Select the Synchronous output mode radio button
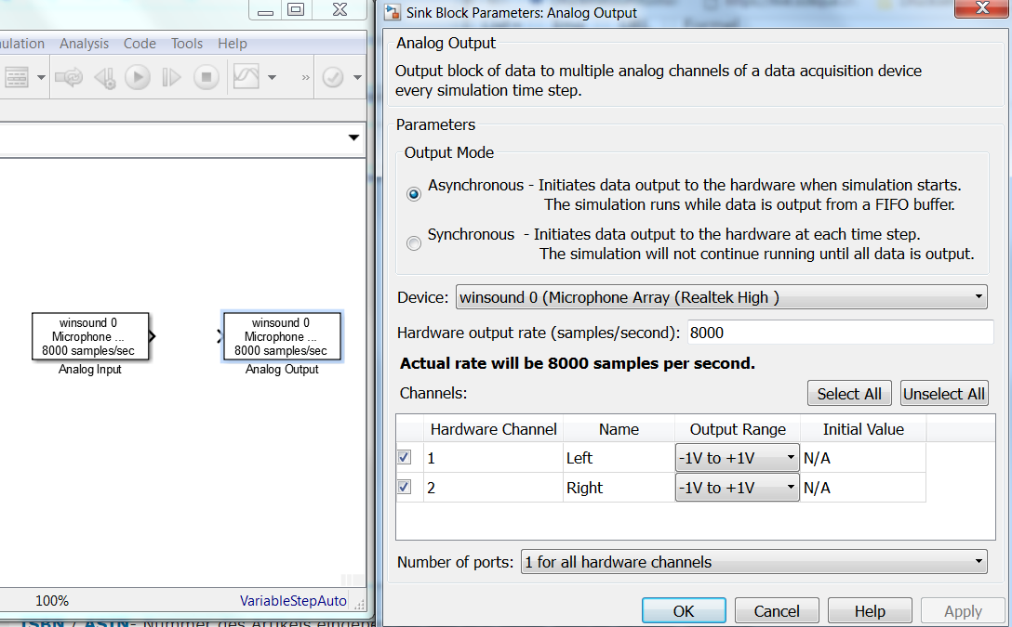 pyautogui.click(x=414, y=243)
